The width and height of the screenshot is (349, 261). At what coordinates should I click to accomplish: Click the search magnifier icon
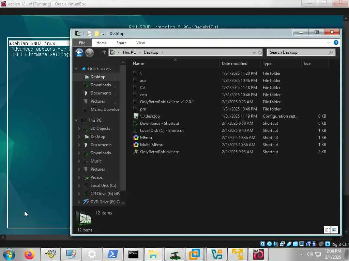331,52
